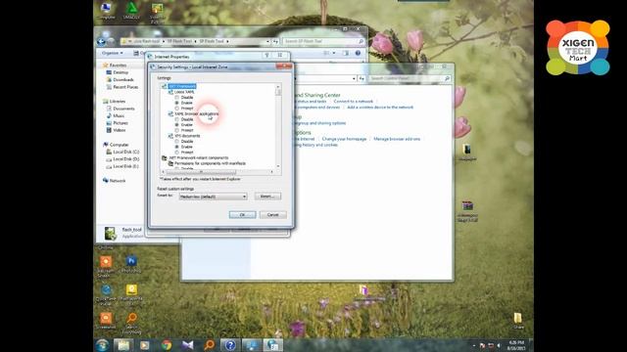
Task: Select Disable under Loose XAML
Action: 176,98
